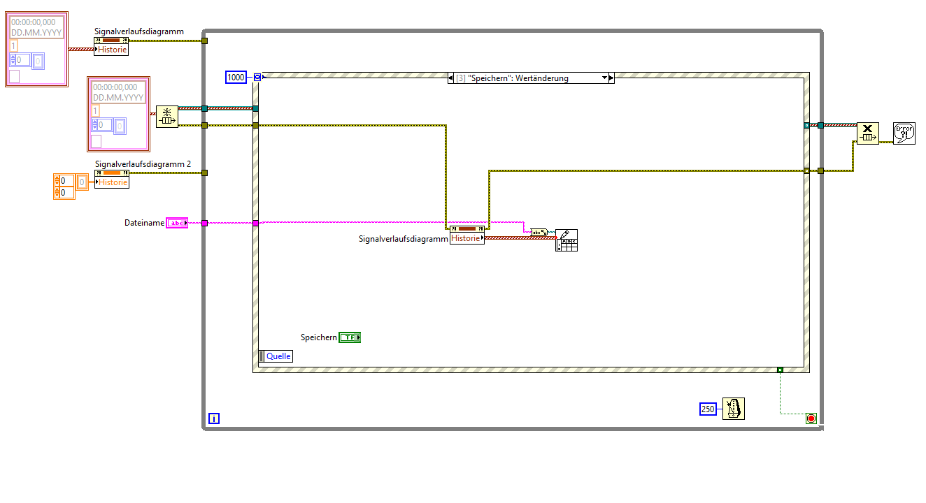
Task: Select the Signalverlaufsdiagramm 2 label
Action: [143, 164]
